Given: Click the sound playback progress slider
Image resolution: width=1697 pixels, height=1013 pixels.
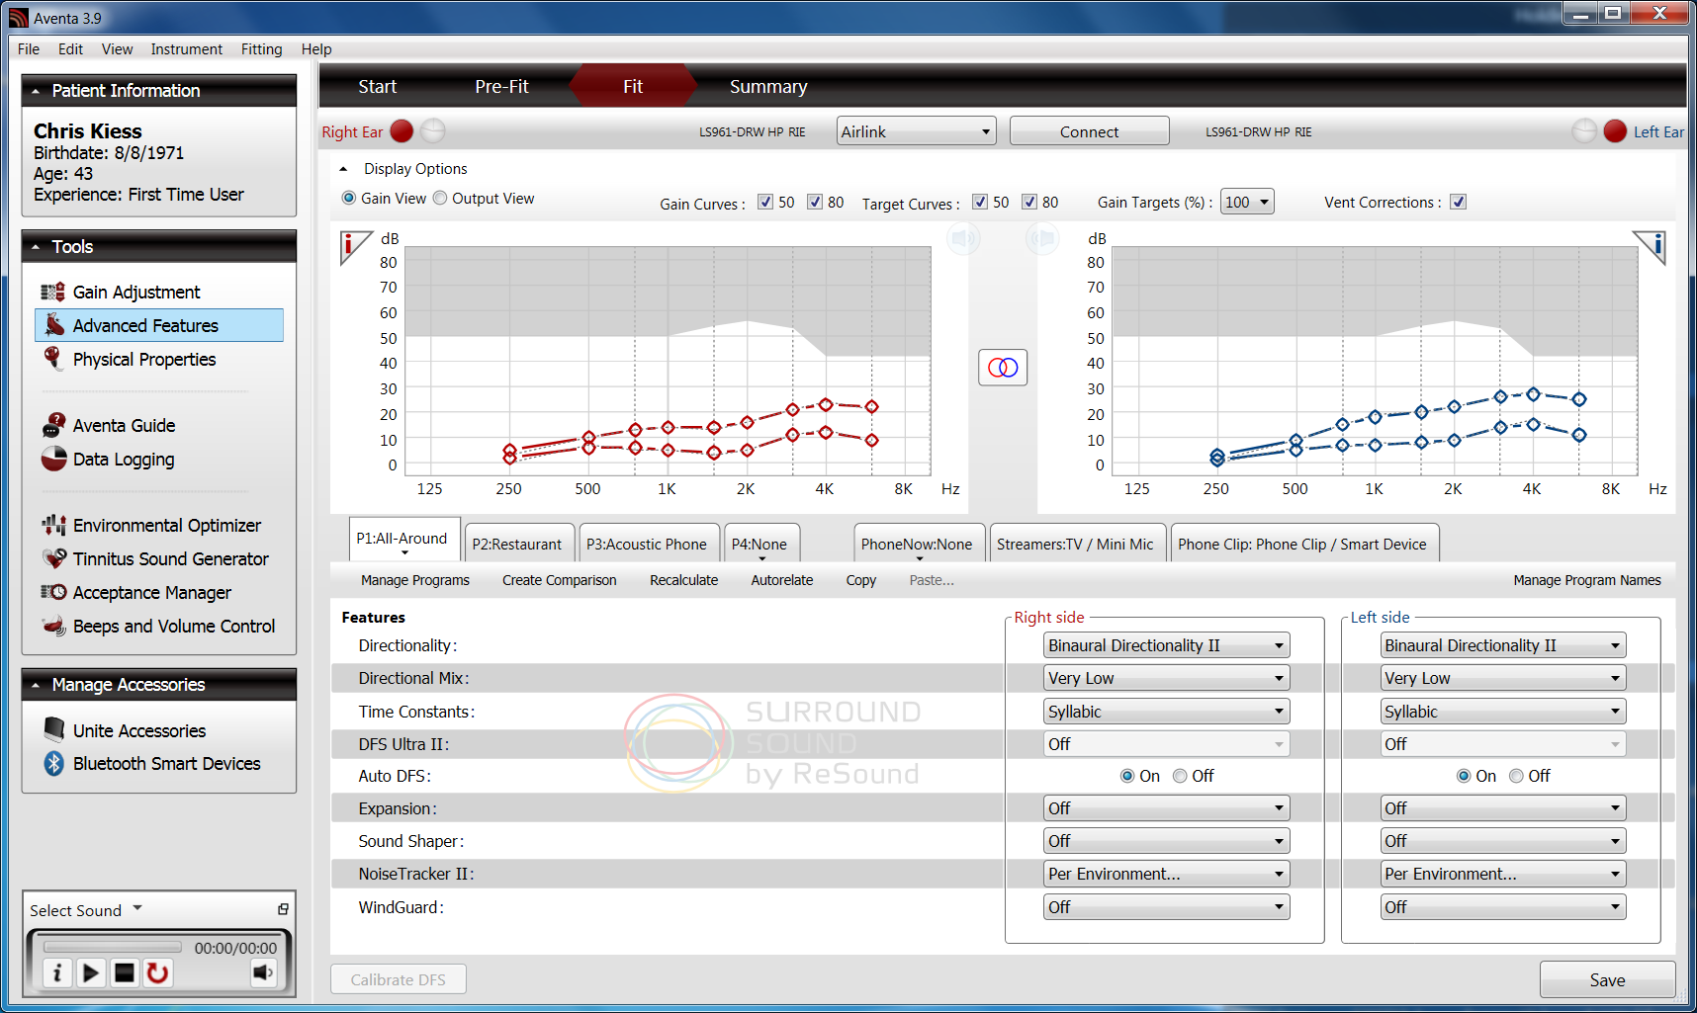Looking at the screenshot, I should tap(112, 947).
